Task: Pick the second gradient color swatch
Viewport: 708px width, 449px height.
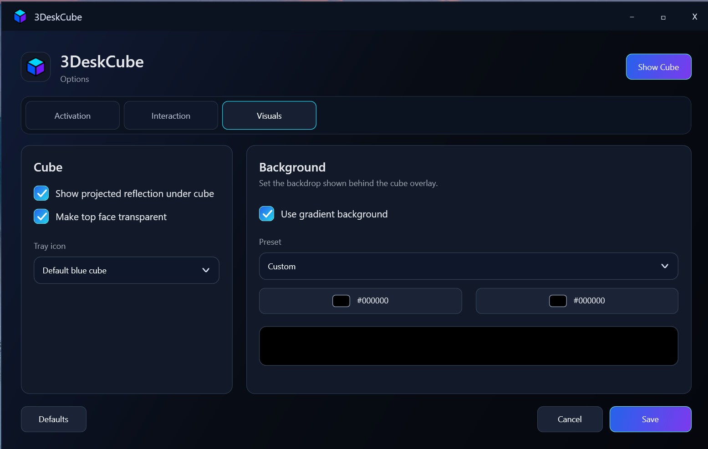Action: click(558, 301)
